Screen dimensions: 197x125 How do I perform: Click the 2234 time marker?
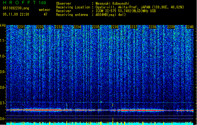coord(77,27)
